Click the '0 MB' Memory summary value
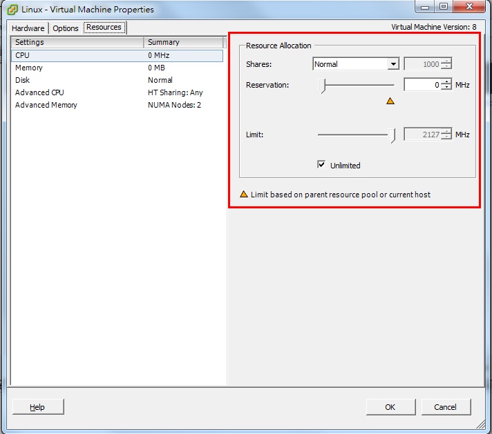 click(156, 68)
